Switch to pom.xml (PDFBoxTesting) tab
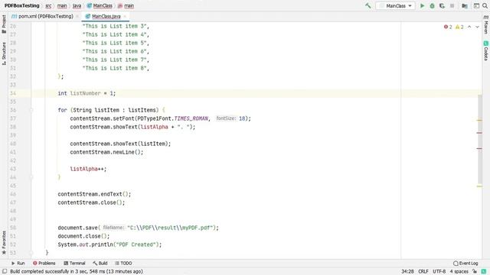The height and width of the screenshot is (275, 490). pyautogui.click(x=43, y=16)
